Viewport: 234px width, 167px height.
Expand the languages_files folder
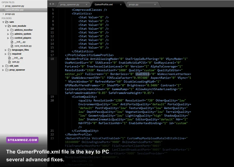tap(6, 50)
